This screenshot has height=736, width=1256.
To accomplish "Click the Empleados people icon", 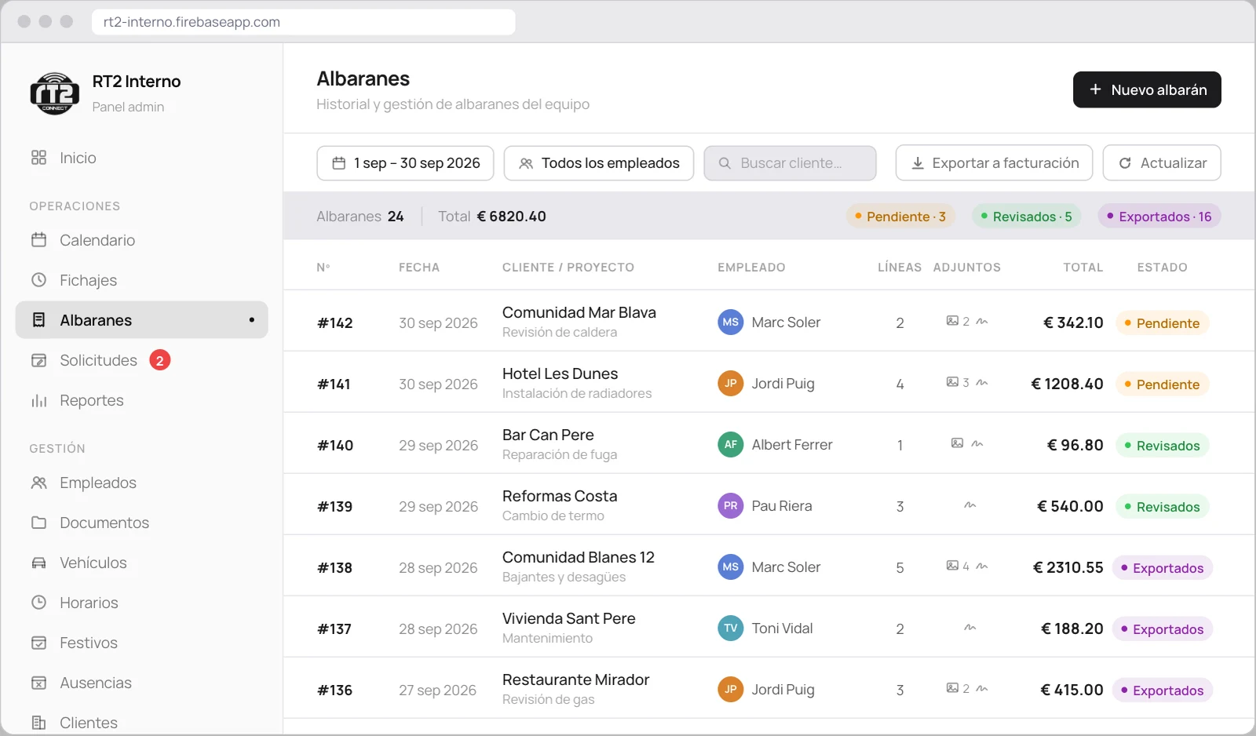I will (38, 483).
